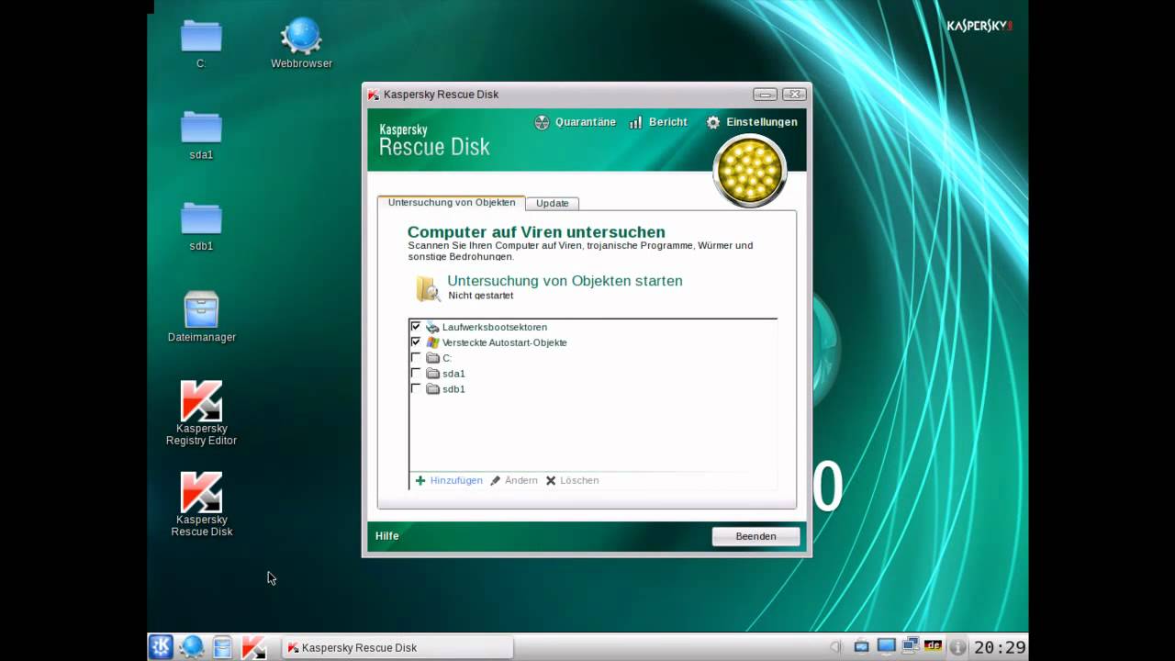Click the scan folder magnifier icon

(428, 288)
